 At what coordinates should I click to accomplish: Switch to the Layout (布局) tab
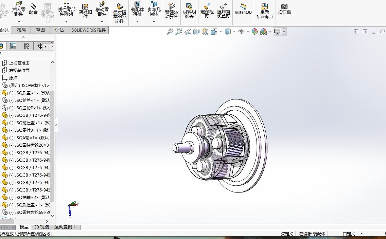pyautogui.click(x=21, y=30)
